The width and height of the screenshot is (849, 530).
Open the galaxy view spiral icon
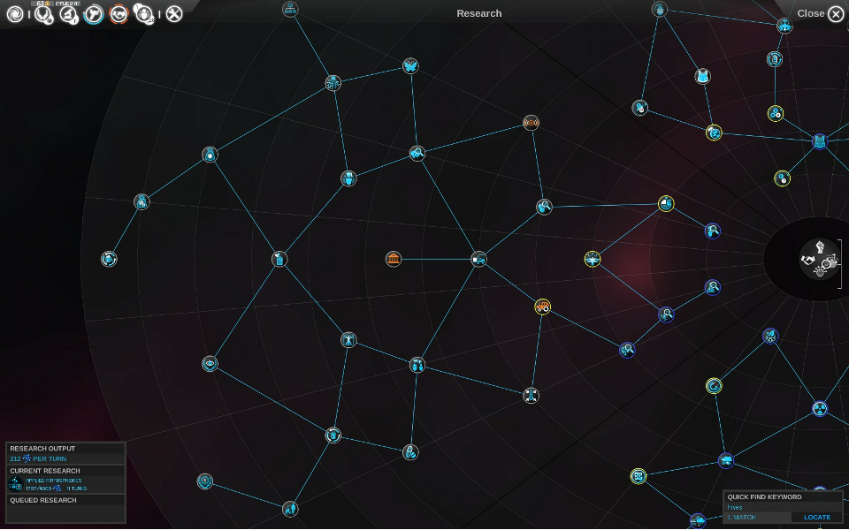click(x=15, y=14)
